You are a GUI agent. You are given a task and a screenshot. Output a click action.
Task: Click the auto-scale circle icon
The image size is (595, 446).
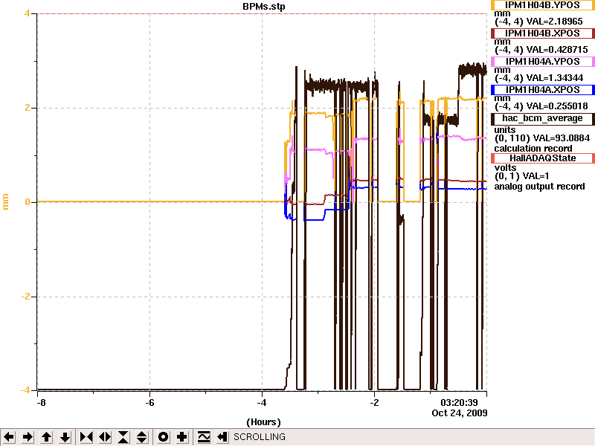click(164, 437)
